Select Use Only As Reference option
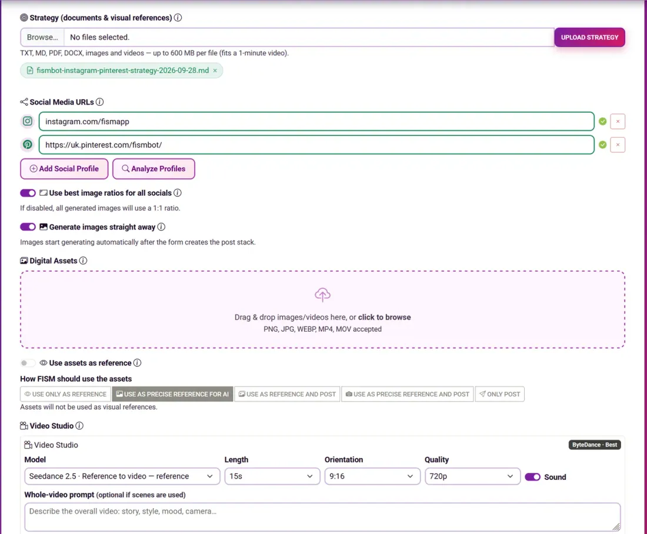This screenshot has height=534, width=647. [66, 394]
